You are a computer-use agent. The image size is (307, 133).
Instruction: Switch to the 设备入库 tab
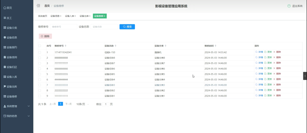[x=69, y=16]
